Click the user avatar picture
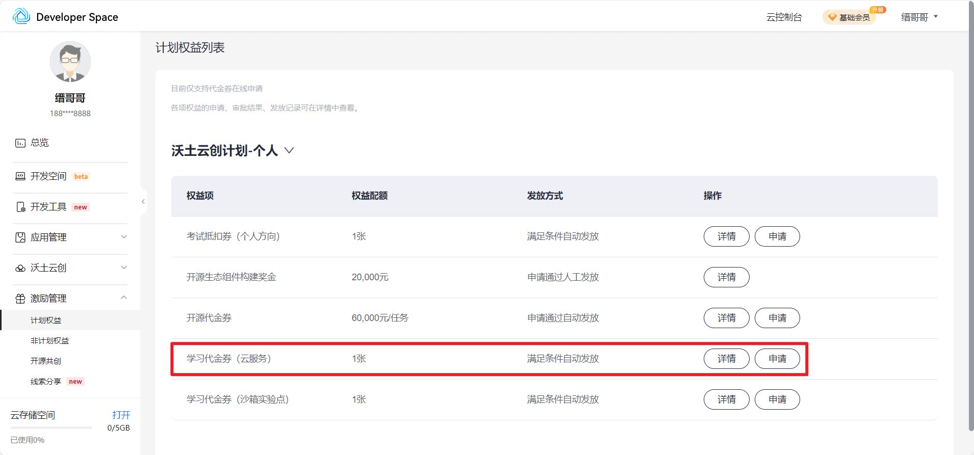 tap(70, 62)
